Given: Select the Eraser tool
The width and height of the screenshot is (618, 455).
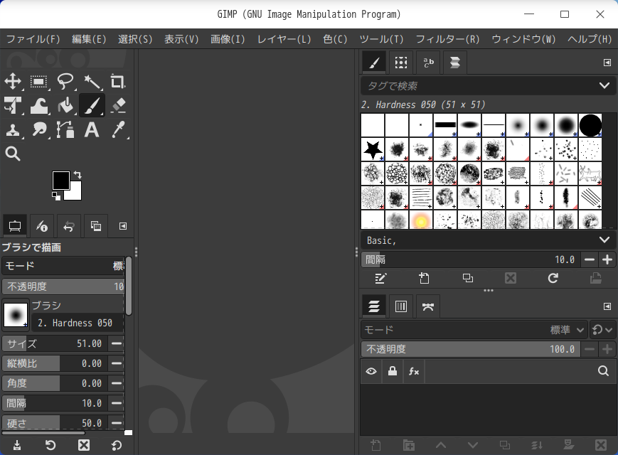Looking at the screenshot, I should coord(118,106).
